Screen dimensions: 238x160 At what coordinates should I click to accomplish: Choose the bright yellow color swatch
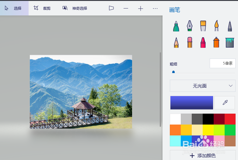tap(208, 130)
